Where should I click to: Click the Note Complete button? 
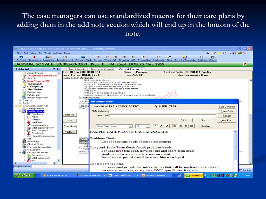(x=227, y=106)
